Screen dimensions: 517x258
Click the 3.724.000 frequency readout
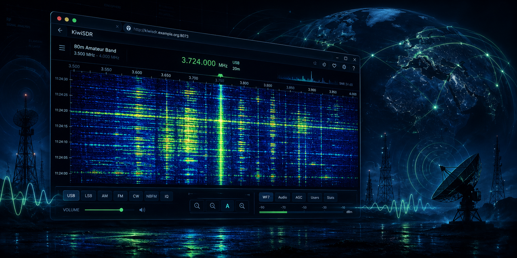198,62
